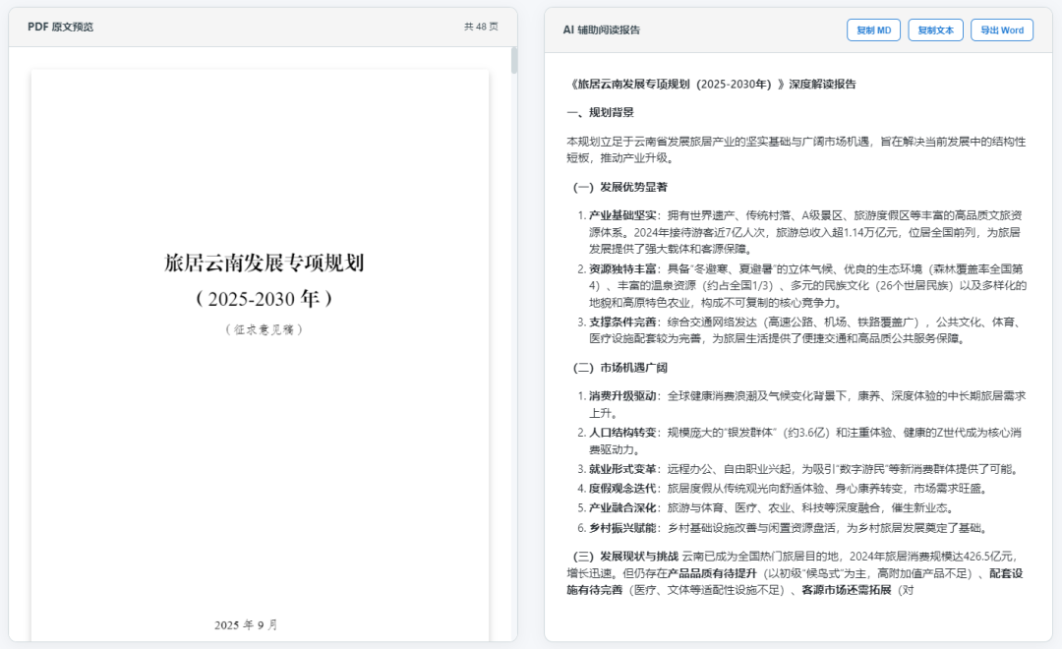Viewport: 1062px width, 649px height.
Task: Click the 乡村振兴赋能 list item
Action: coord(623,527)
